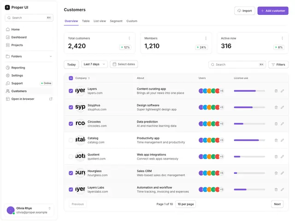Toggle the select-all Company header checkbox
Viewport: 295px width, 221px height.
click(x=71, y=78)
